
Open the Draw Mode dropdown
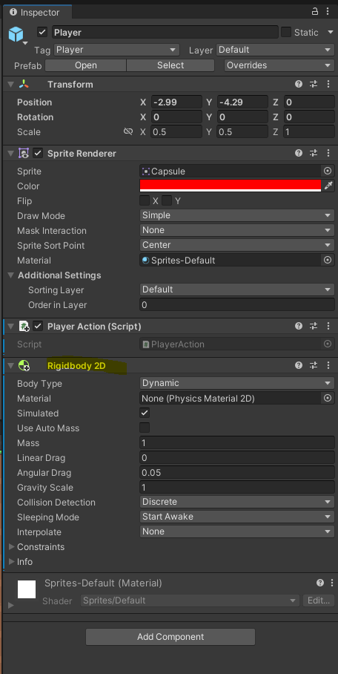tap(237, 215)
